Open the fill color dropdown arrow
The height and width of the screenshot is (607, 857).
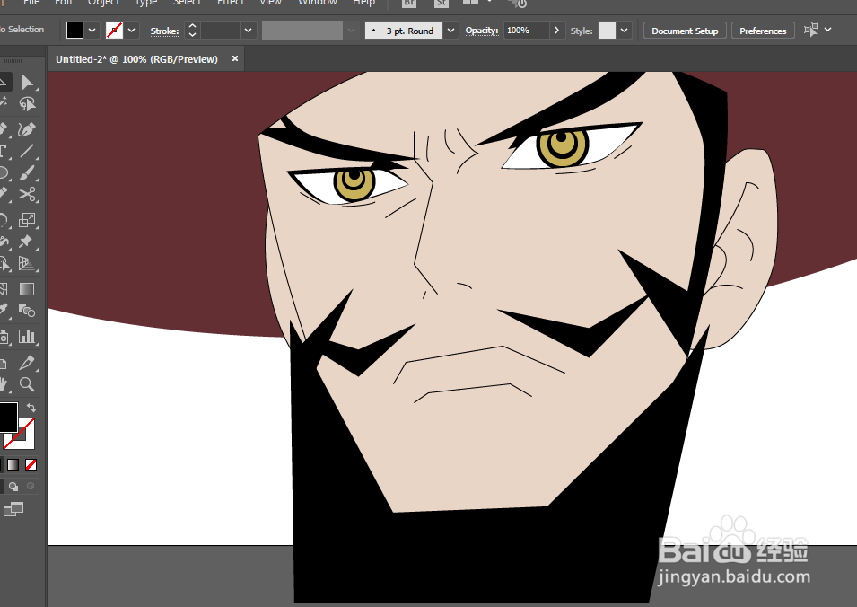tap(92, 30)
